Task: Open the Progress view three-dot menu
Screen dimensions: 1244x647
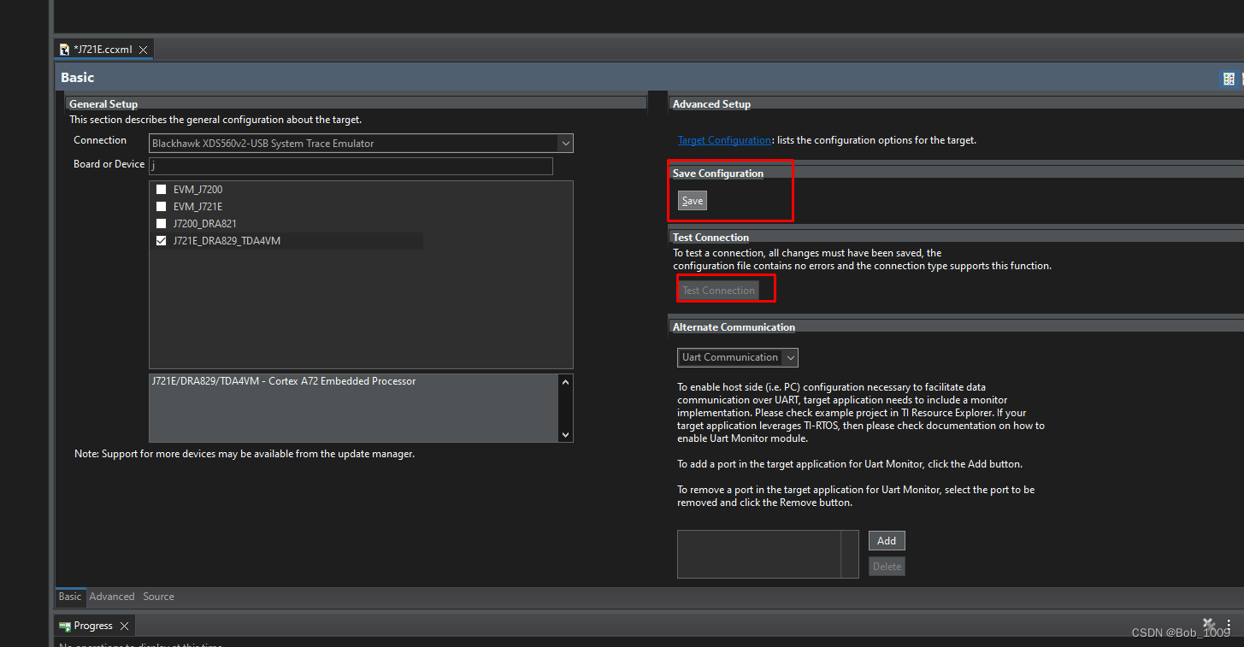Action: (x=1229, y=625)
